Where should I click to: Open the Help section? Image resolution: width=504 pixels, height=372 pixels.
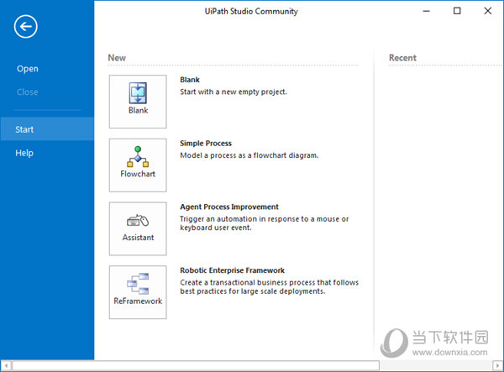coord(24,153)
